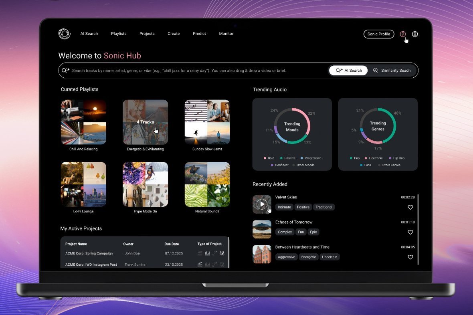Click the music note icon for ACME Spring Campaign
473x315 pixels.
pyautogui.click(x=214, y=253)
